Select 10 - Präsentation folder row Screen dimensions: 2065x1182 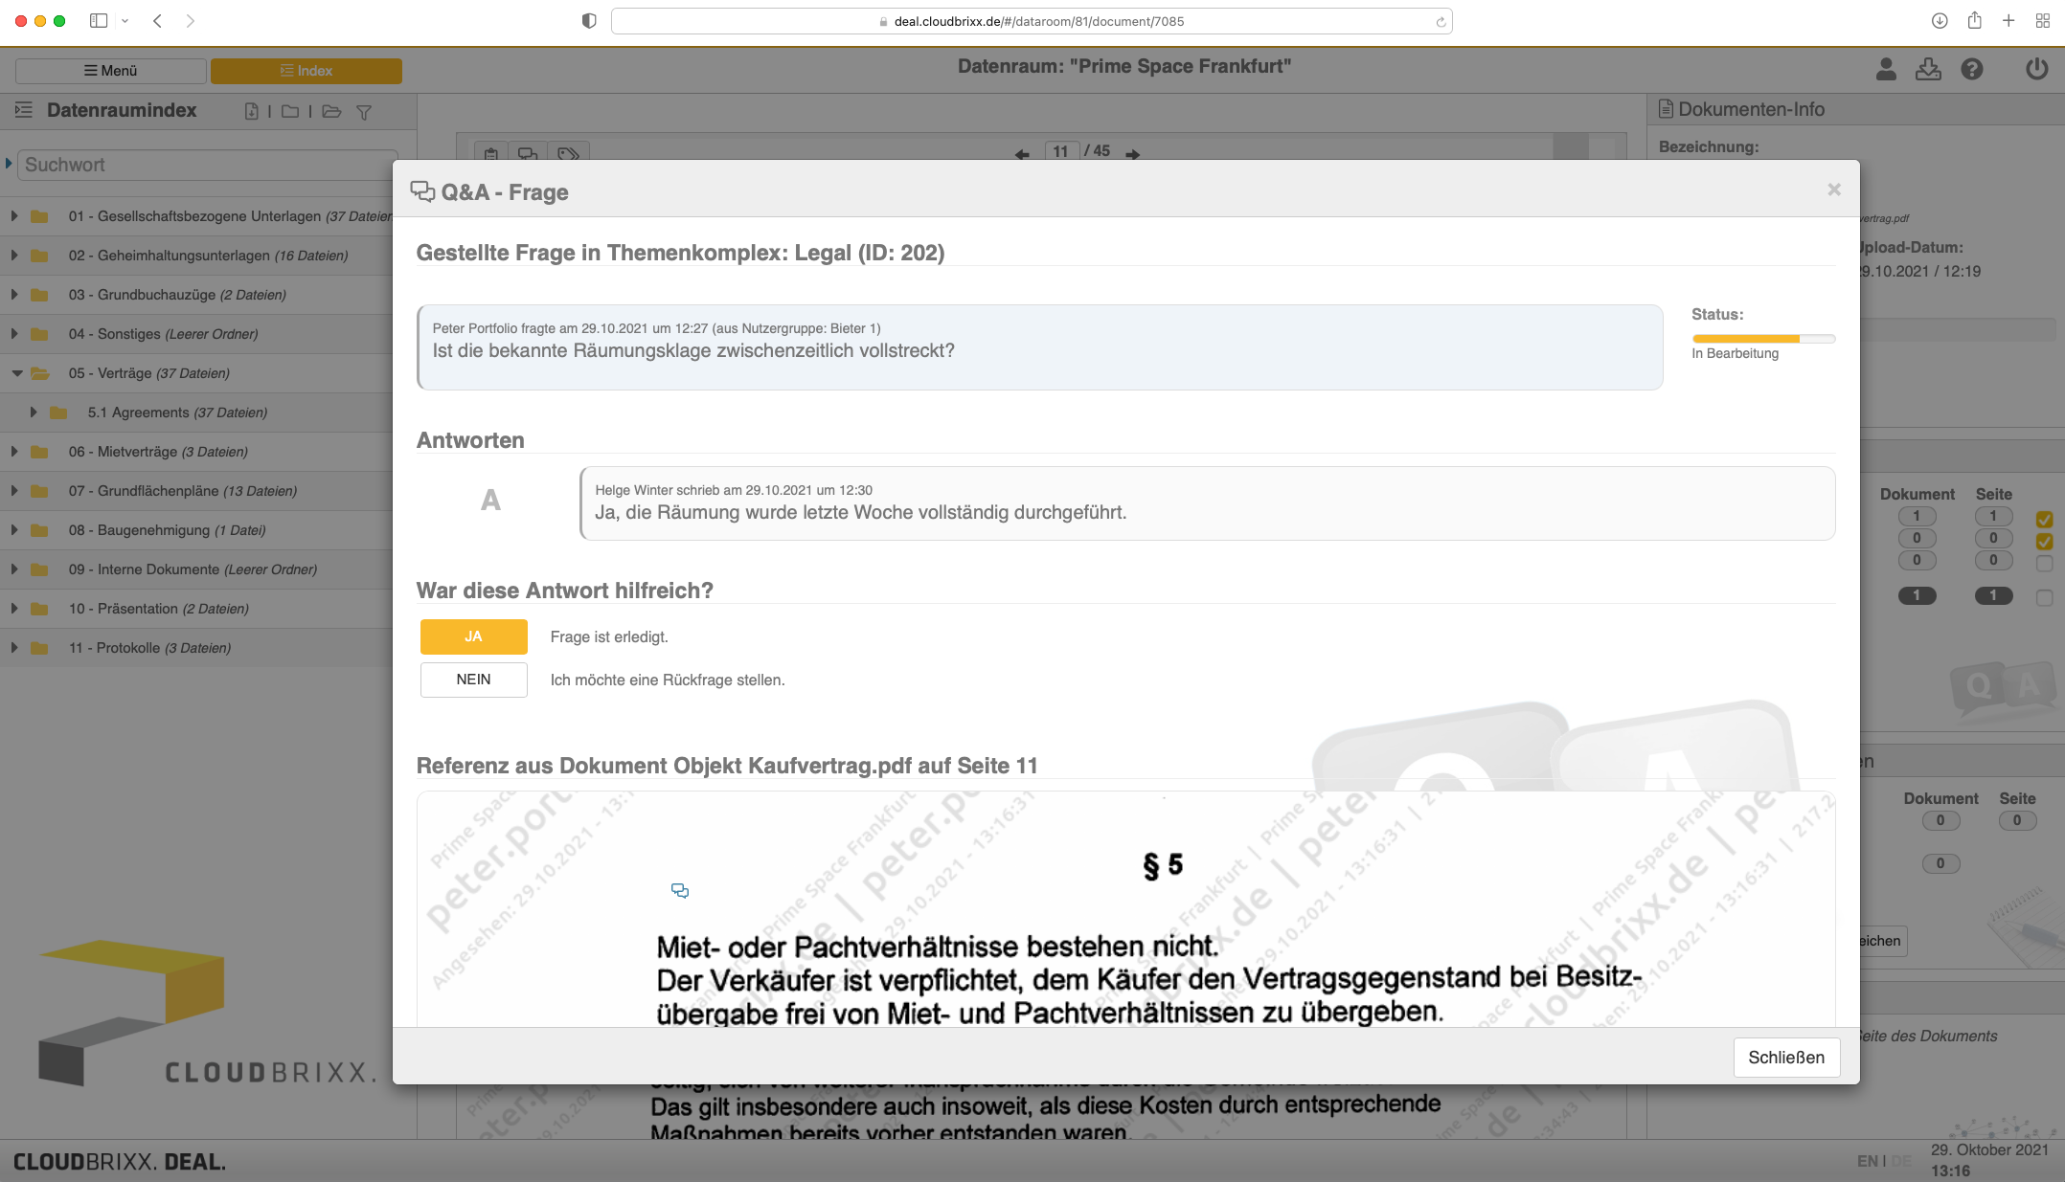point(196,609)
